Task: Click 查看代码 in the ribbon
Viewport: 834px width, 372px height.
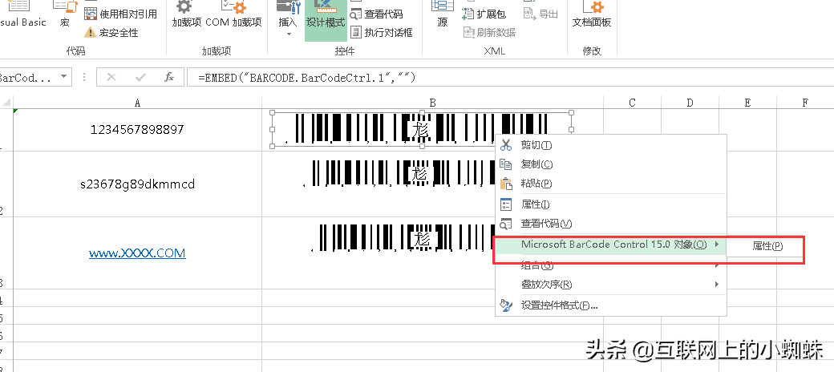Action: (x=377, y=14)
